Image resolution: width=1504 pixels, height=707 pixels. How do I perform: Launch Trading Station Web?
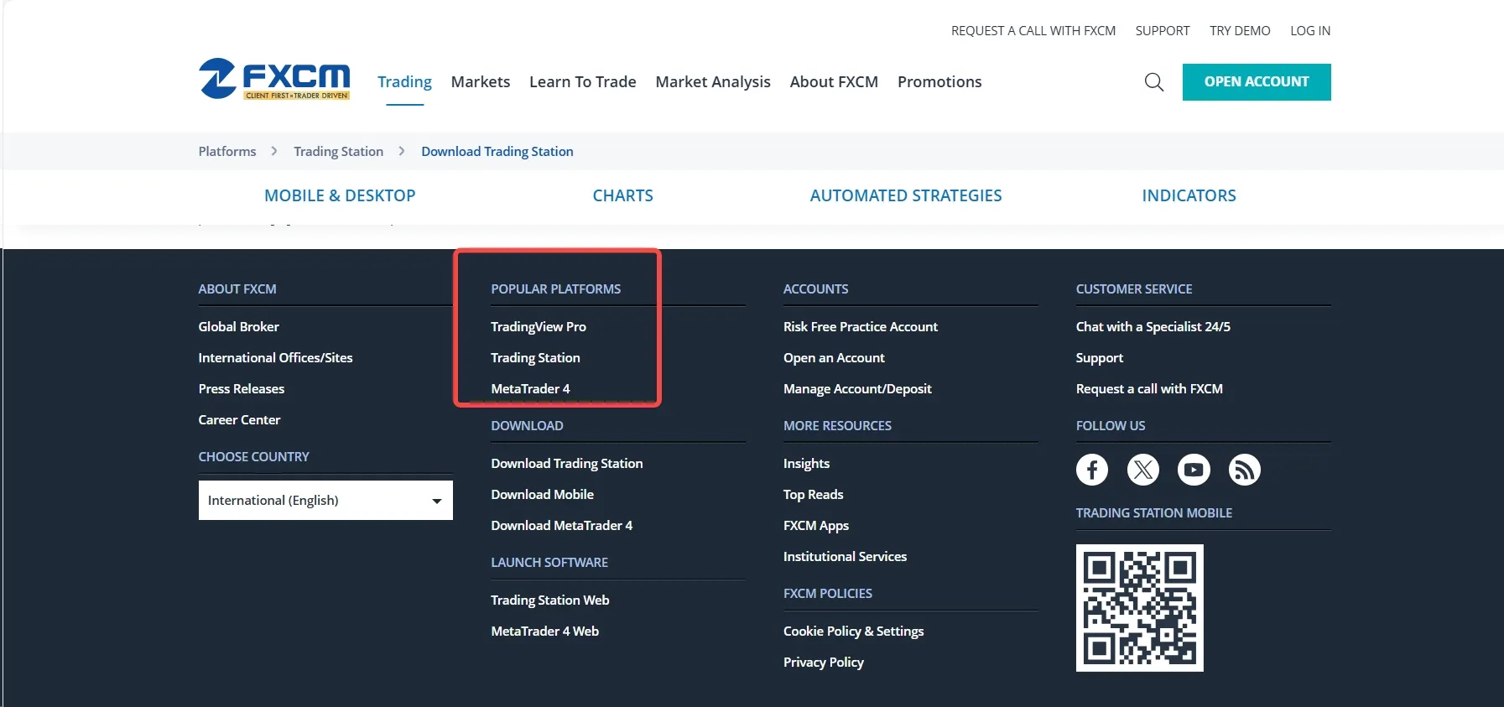(550, 600)
